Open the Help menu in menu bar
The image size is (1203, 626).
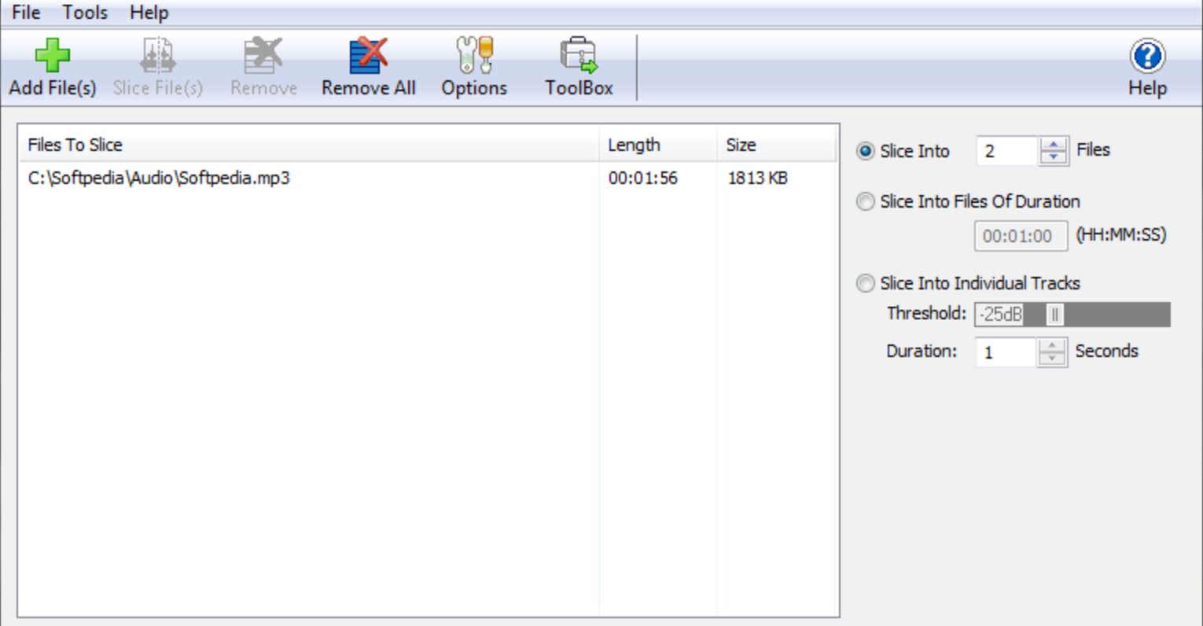[x=149, y=13]
